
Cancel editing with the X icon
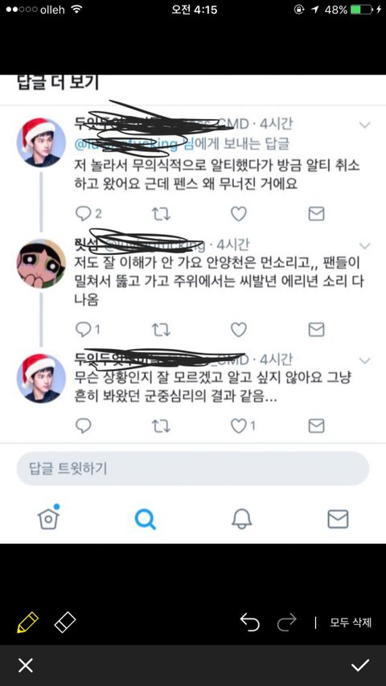click(x=26, y=665)
